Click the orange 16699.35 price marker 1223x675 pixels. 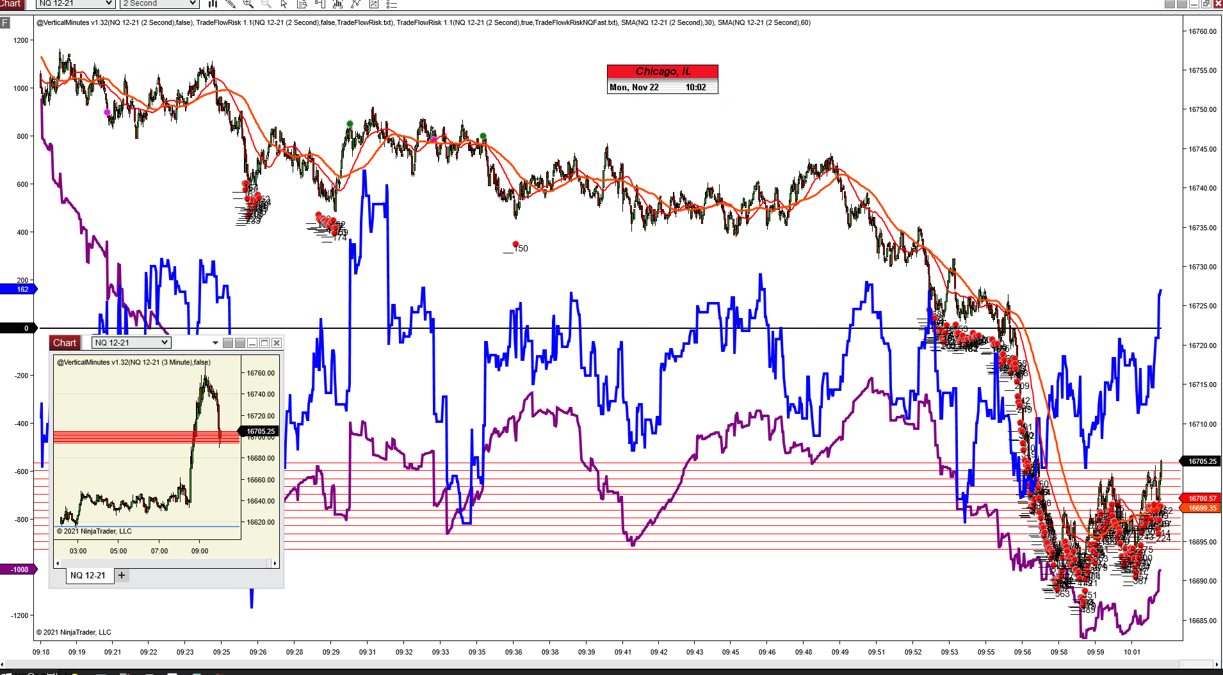[1201, 509]
